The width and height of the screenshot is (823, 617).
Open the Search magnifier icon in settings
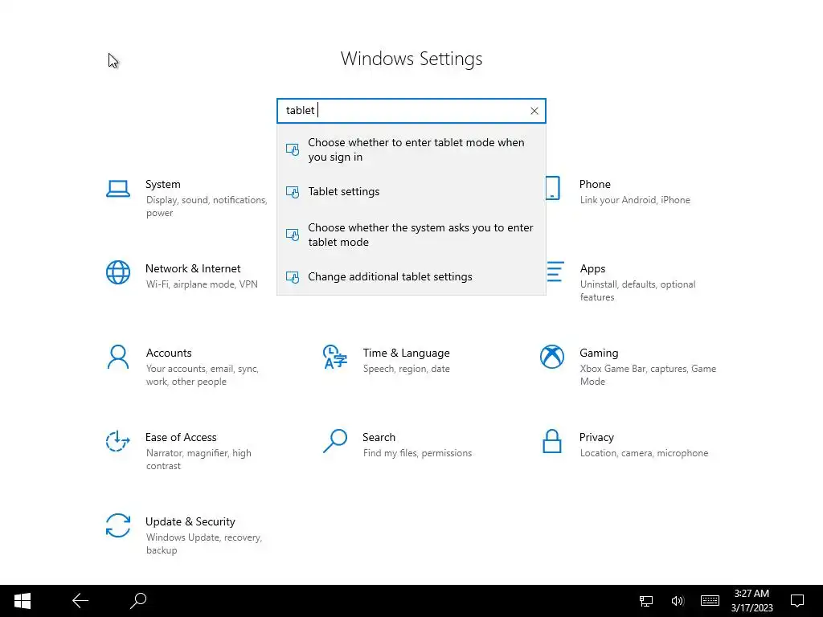click(x=335, y=441)
